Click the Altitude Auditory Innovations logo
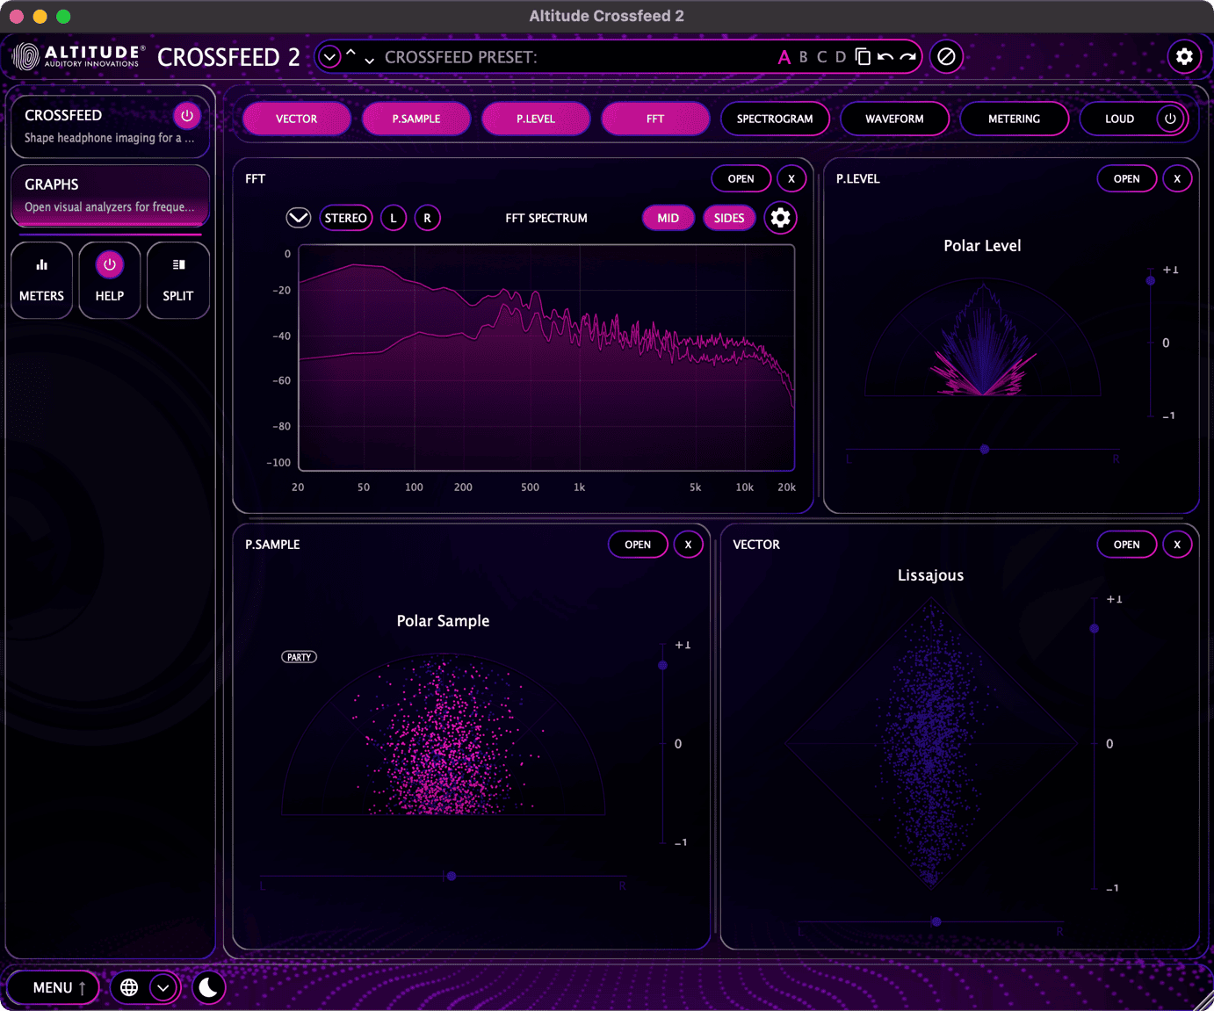 tap(78, 57)
